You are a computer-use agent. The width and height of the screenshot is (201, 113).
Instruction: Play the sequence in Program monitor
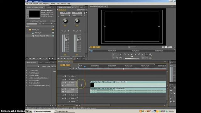point(132,54)
